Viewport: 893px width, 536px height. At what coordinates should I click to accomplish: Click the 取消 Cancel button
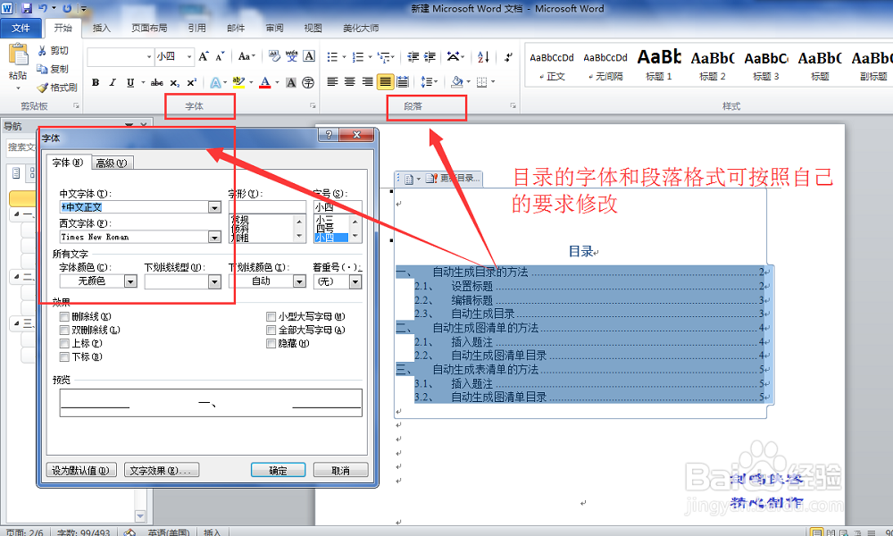tap(340, 471)
